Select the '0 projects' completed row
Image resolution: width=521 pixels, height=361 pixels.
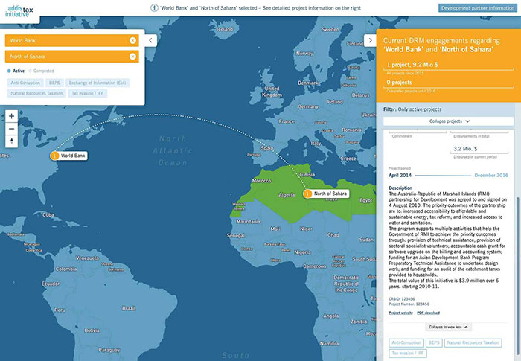pyautogui.click(x=449, y=83)
